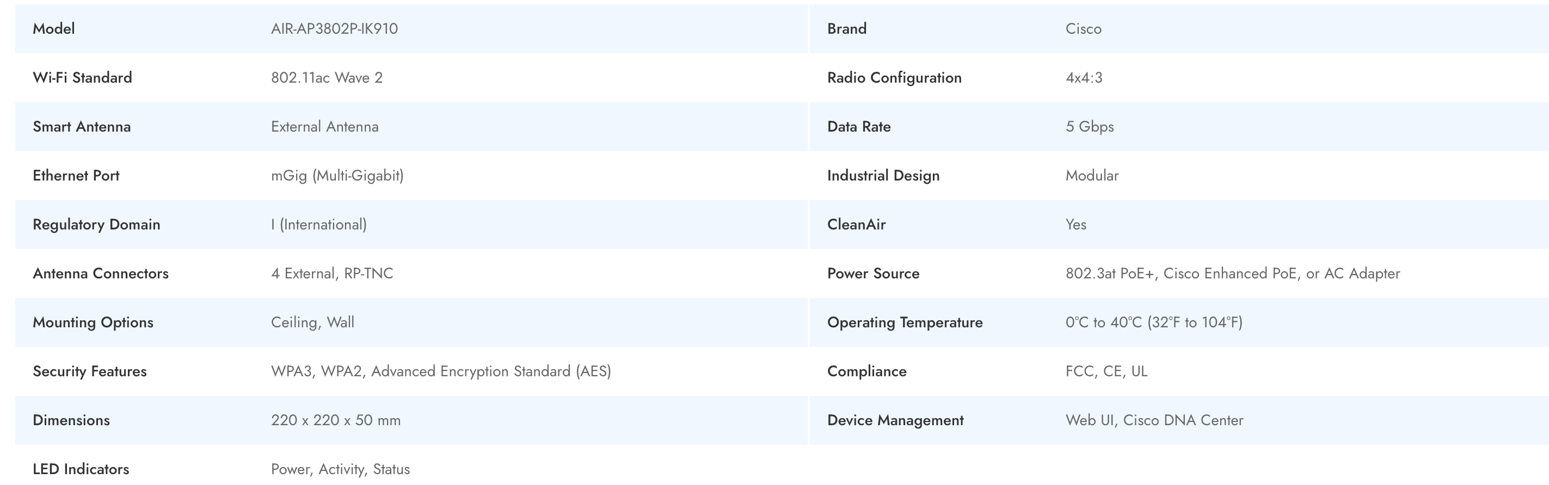Select the Brand value Cisco

(1083, 29)
